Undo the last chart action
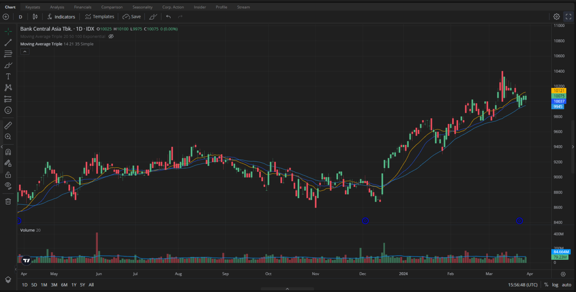 [x=168, y=16]
